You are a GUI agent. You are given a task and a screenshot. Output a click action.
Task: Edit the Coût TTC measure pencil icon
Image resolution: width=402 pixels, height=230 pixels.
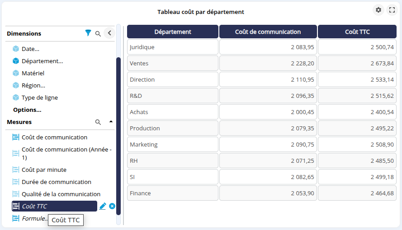103,206
